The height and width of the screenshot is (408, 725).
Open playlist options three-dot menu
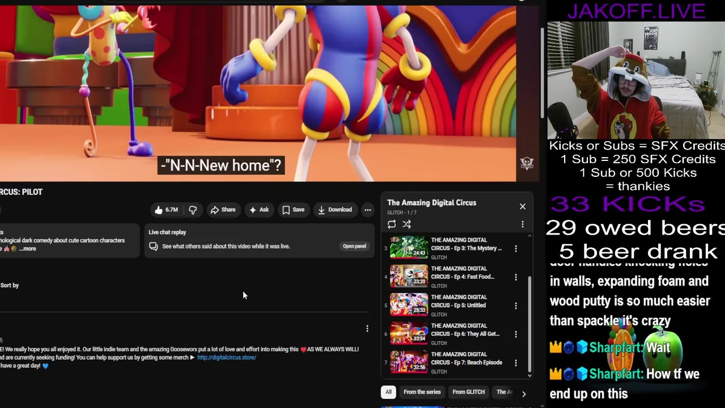[522, 224]
